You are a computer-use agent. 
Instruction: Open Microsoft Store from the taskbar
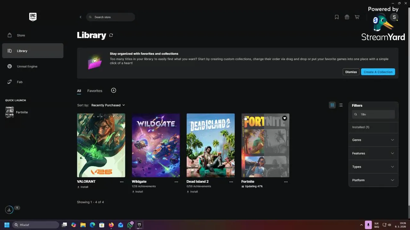point(102,225)
